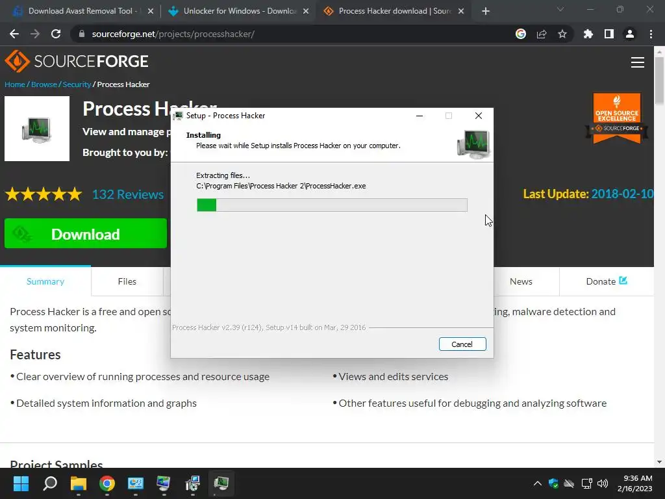
Task: Close the Unlocker for Windows tab
Action: pyautogui.click(x=306, y=12)
